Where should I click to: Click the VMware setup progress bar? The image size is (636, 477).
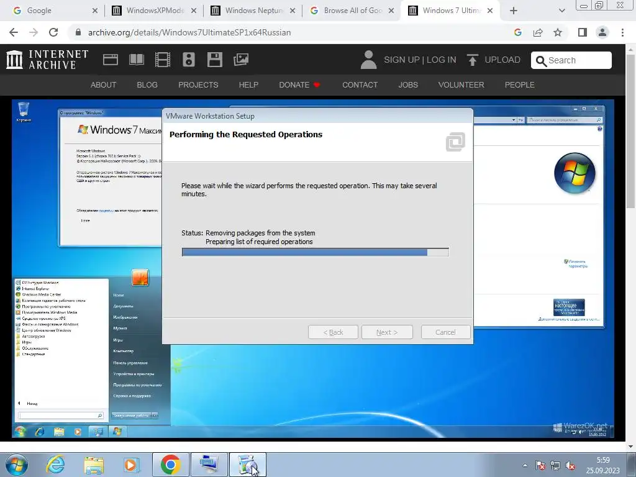tap(315, 252)
